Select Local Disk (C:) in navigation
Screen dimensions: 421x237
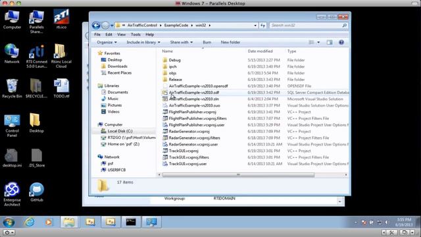coord(120,131)
